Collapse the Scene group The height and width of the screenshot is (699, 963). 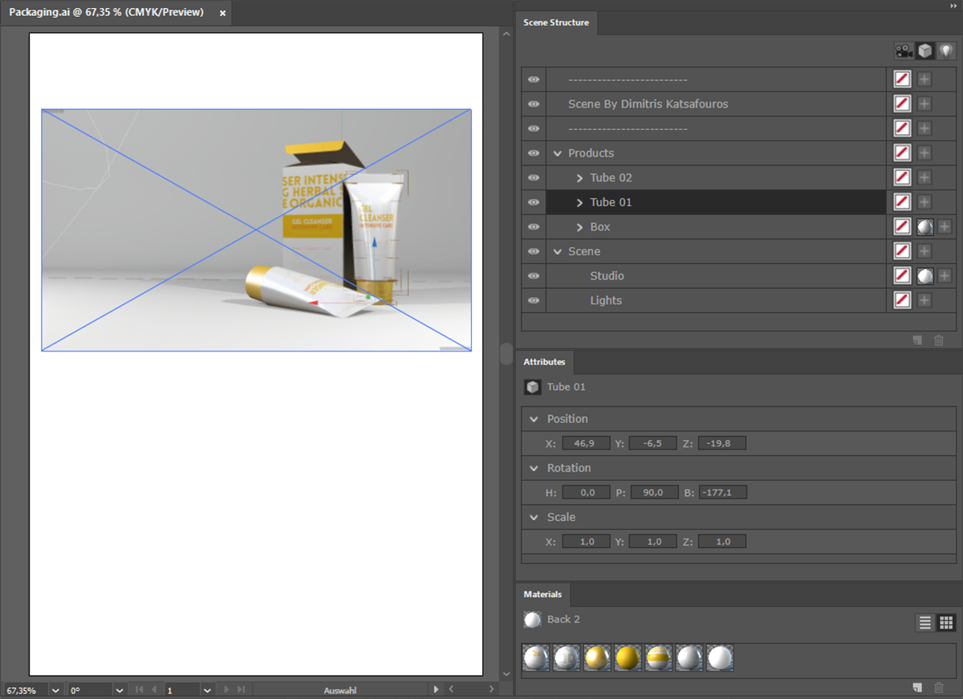558,252
